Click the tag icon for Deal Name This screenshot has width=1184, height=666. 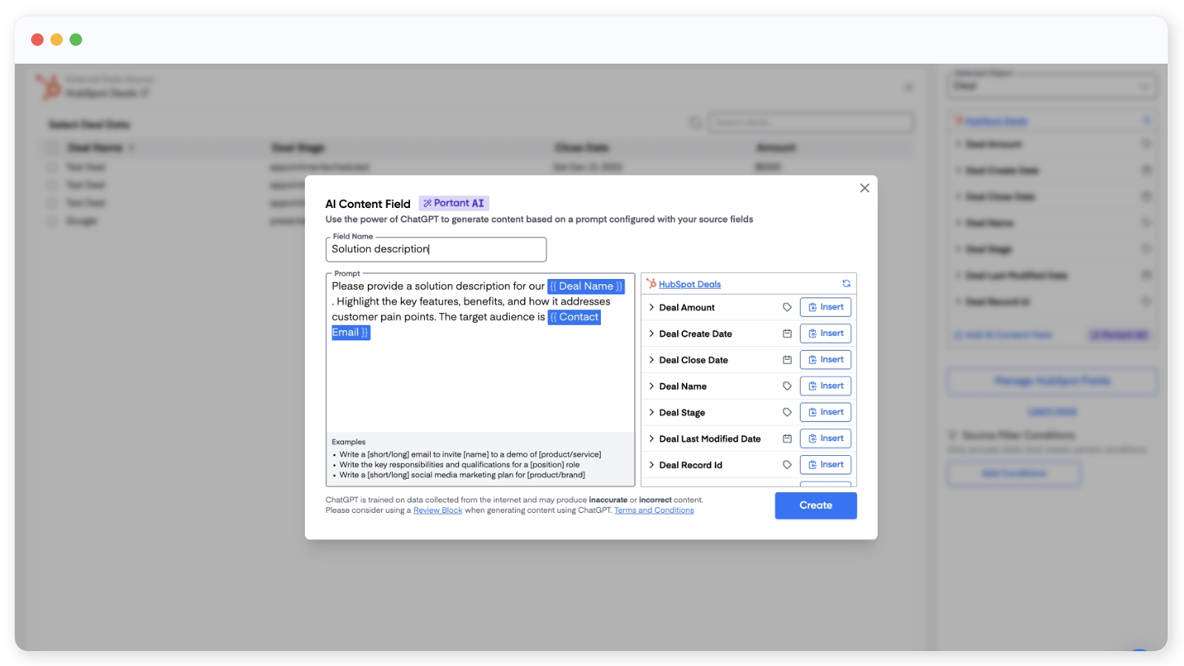coord(787,386)
